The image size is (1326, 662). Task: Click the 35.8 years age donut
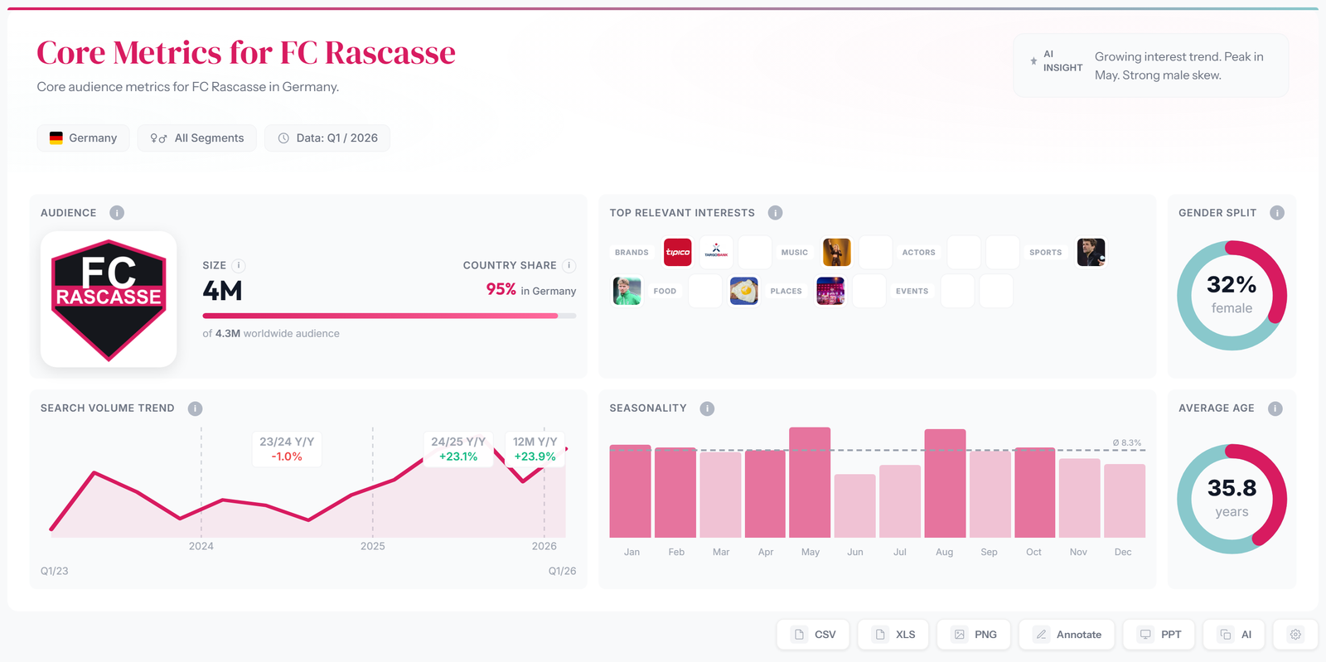[1232, 500]
